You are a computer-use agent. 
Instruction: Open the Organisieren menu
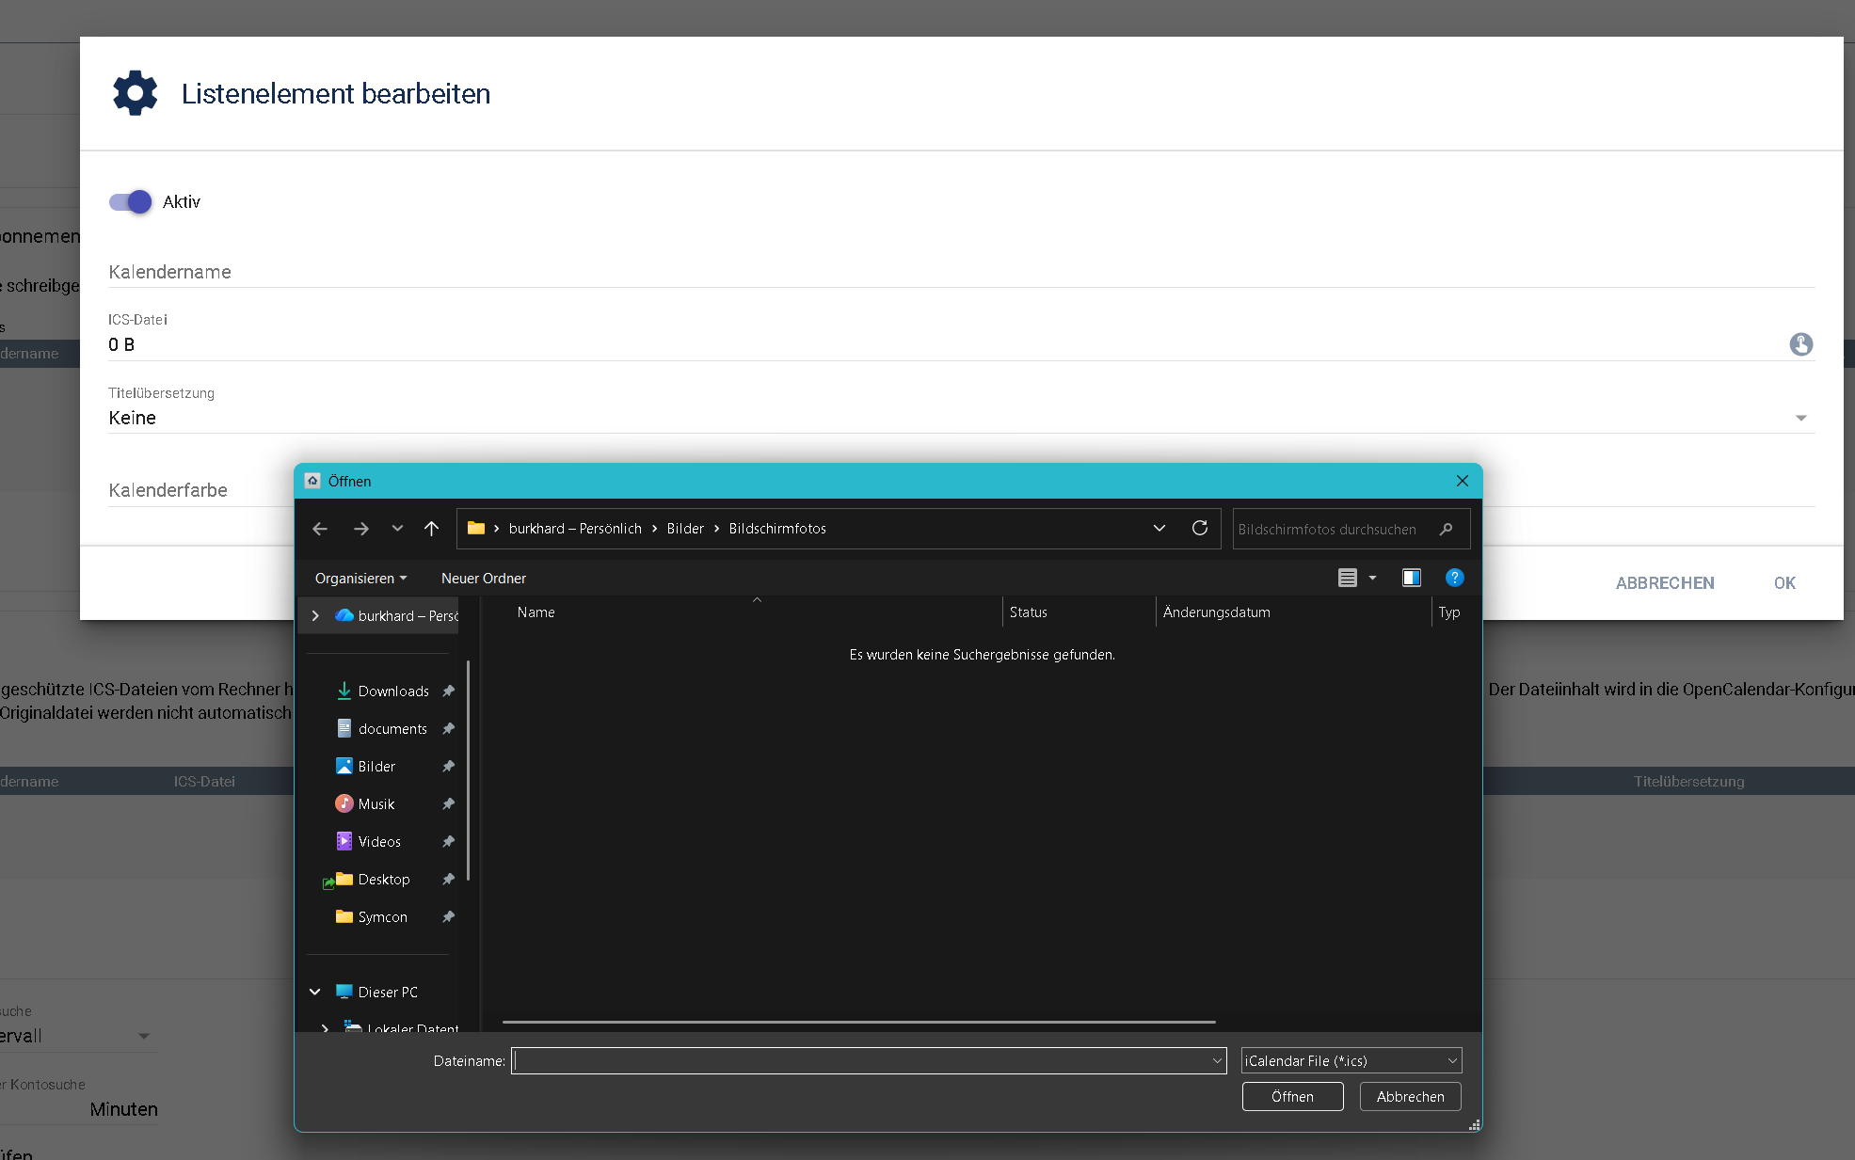tap(361, 579)
